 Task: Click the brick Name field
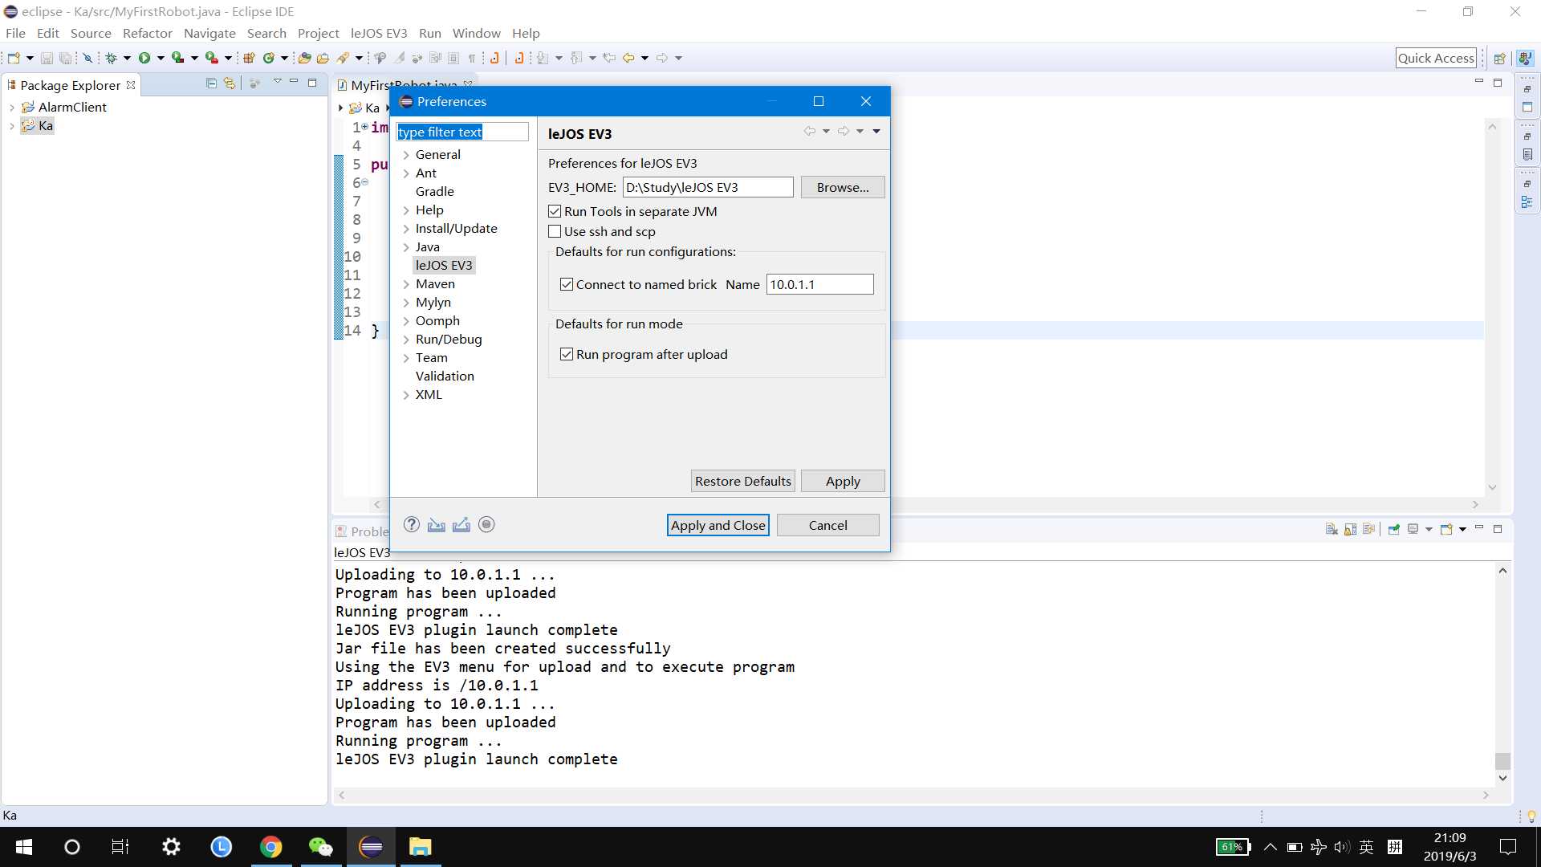819,284
